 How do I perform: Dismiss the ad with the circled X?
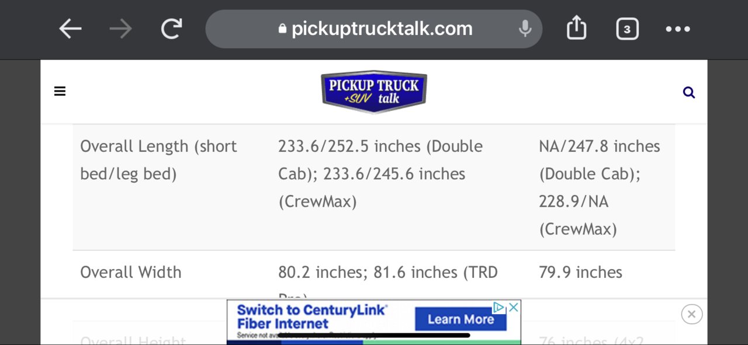click(x=691, y=314)
